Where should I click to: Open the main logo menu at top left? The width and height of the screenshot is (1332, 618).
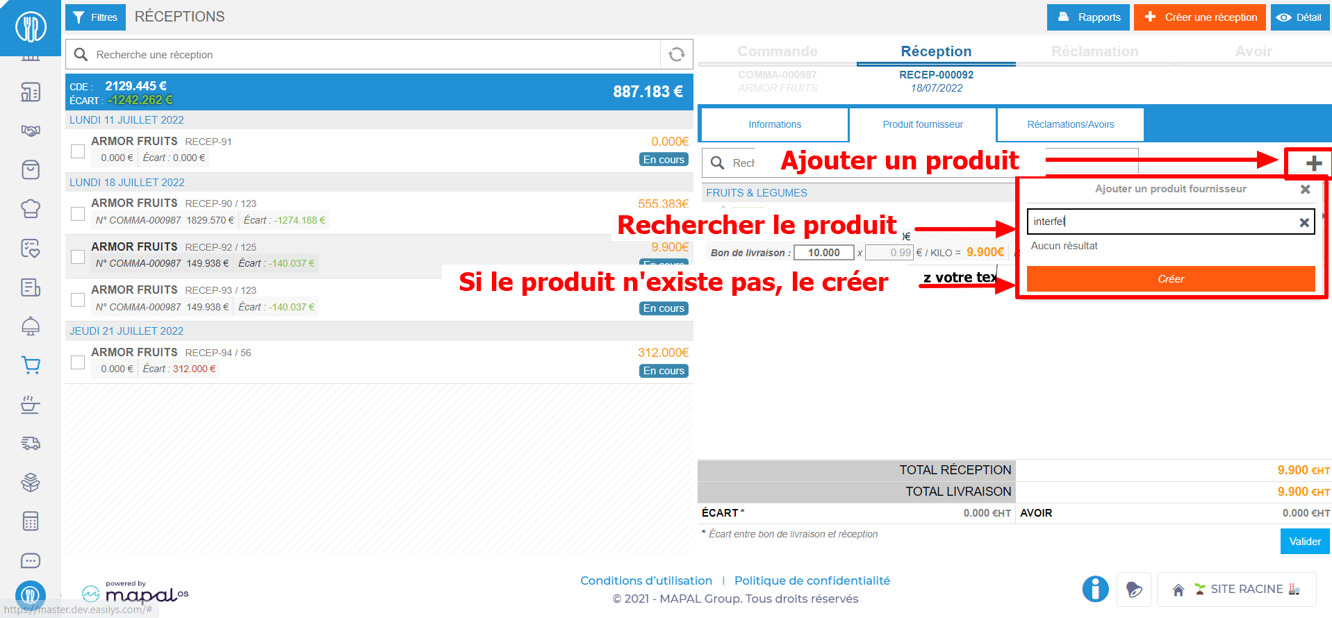point(31,27)
